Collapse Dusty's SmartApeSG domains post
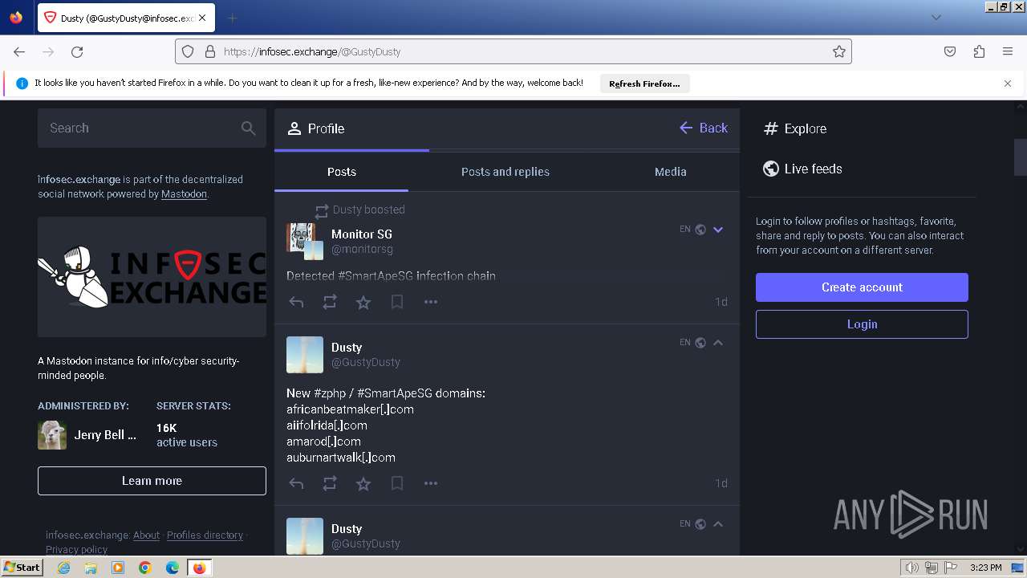 [718, 343]
